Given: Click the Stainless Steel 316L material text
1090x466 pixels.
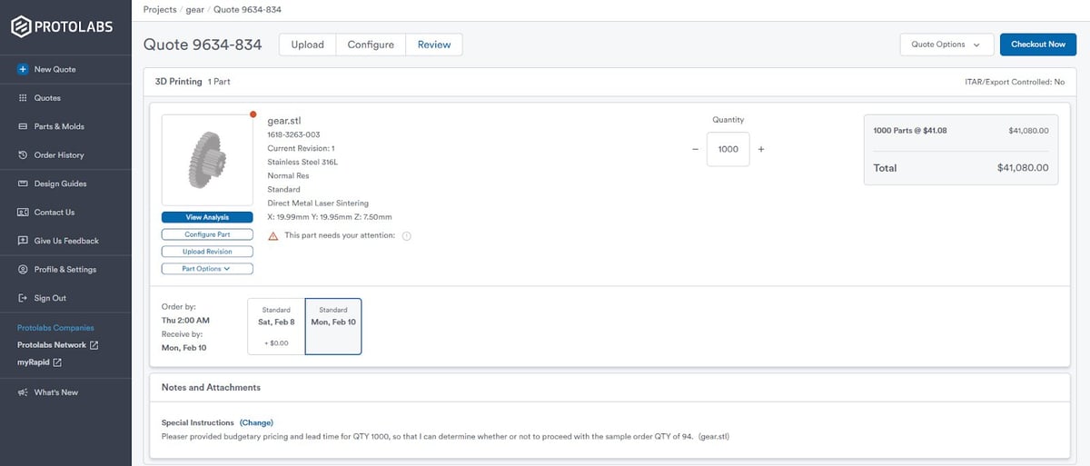Looking at the screenshot, I should pos(304,162).
